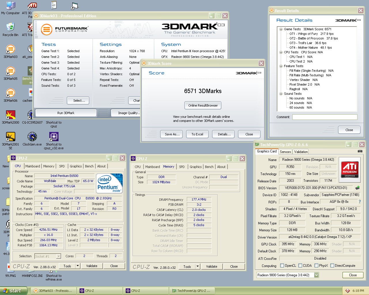The width and height of the screenshot is (369, 295).
Task: Enable the OpenCL checkbox in GPU-Z
Action: point(282,266)
